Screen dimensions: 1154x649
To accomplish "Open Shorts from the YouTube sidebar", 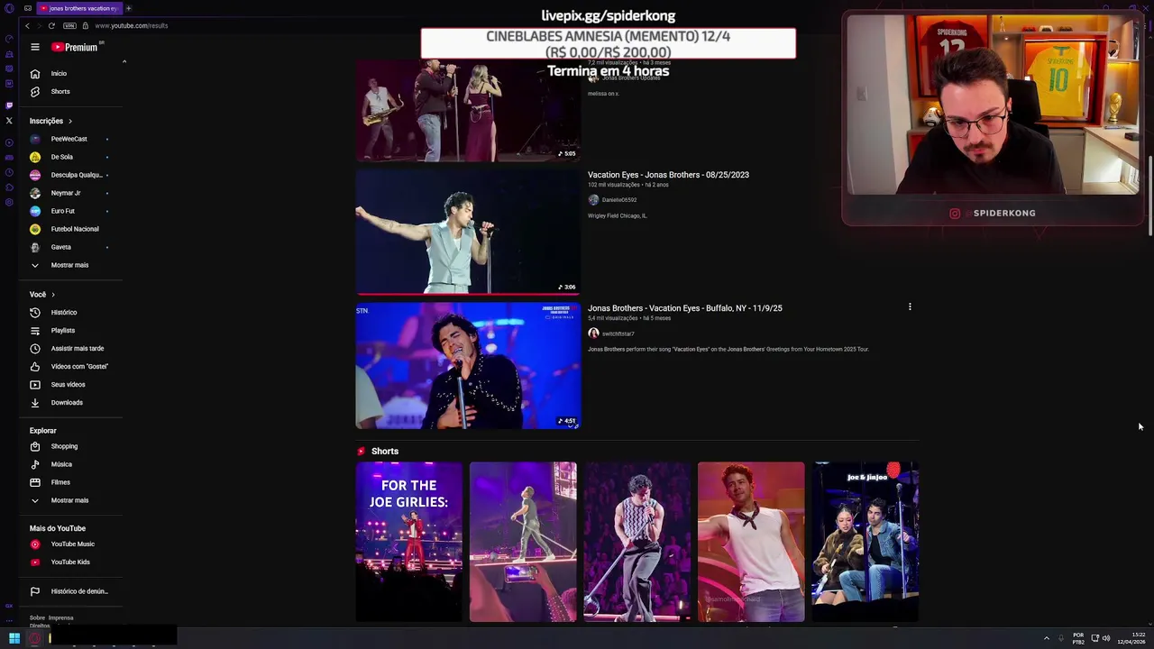I will 60,91.
